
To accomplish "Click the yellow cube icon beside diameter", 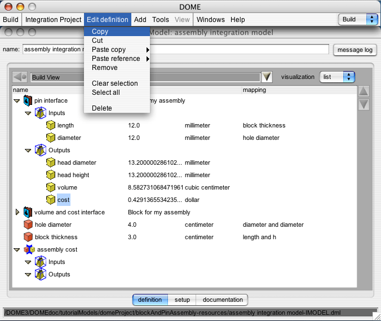I will point(51,138).
